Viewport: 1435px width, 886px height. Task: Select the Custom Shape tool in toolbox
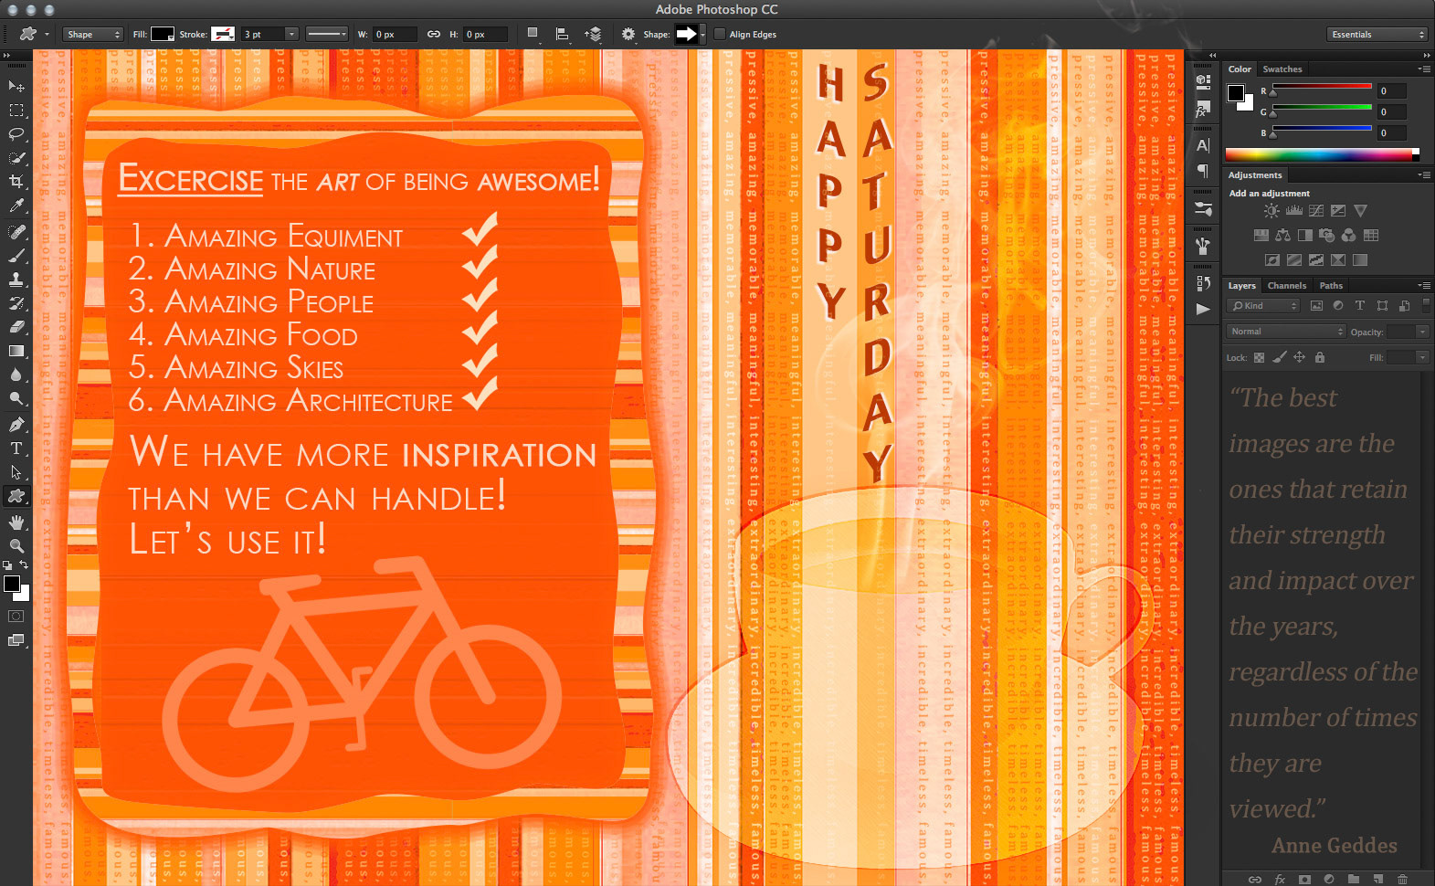[16, 496]
